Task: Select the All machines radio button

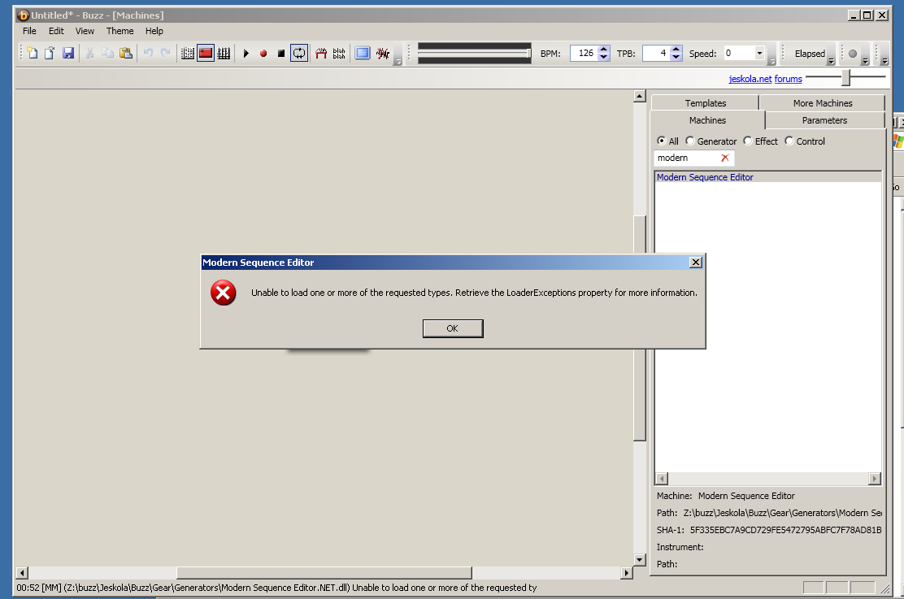Action: click(x=661, y=141)
